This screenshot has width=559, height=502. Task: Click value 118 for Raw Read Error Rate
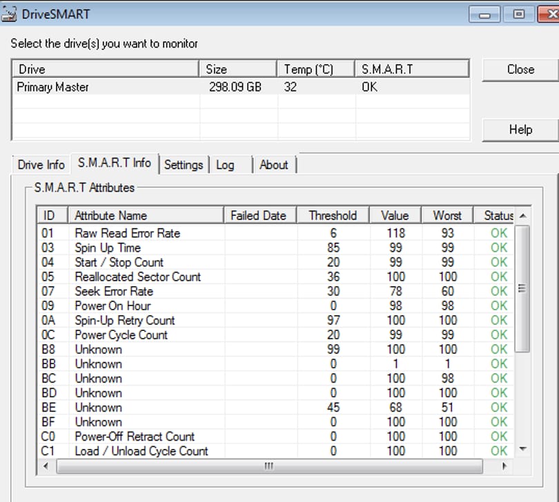point(395,233)
